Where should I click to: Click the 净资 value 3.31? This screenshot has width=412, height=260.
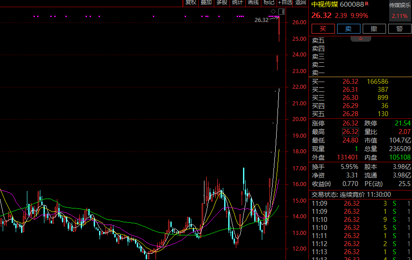pos(352,175)
